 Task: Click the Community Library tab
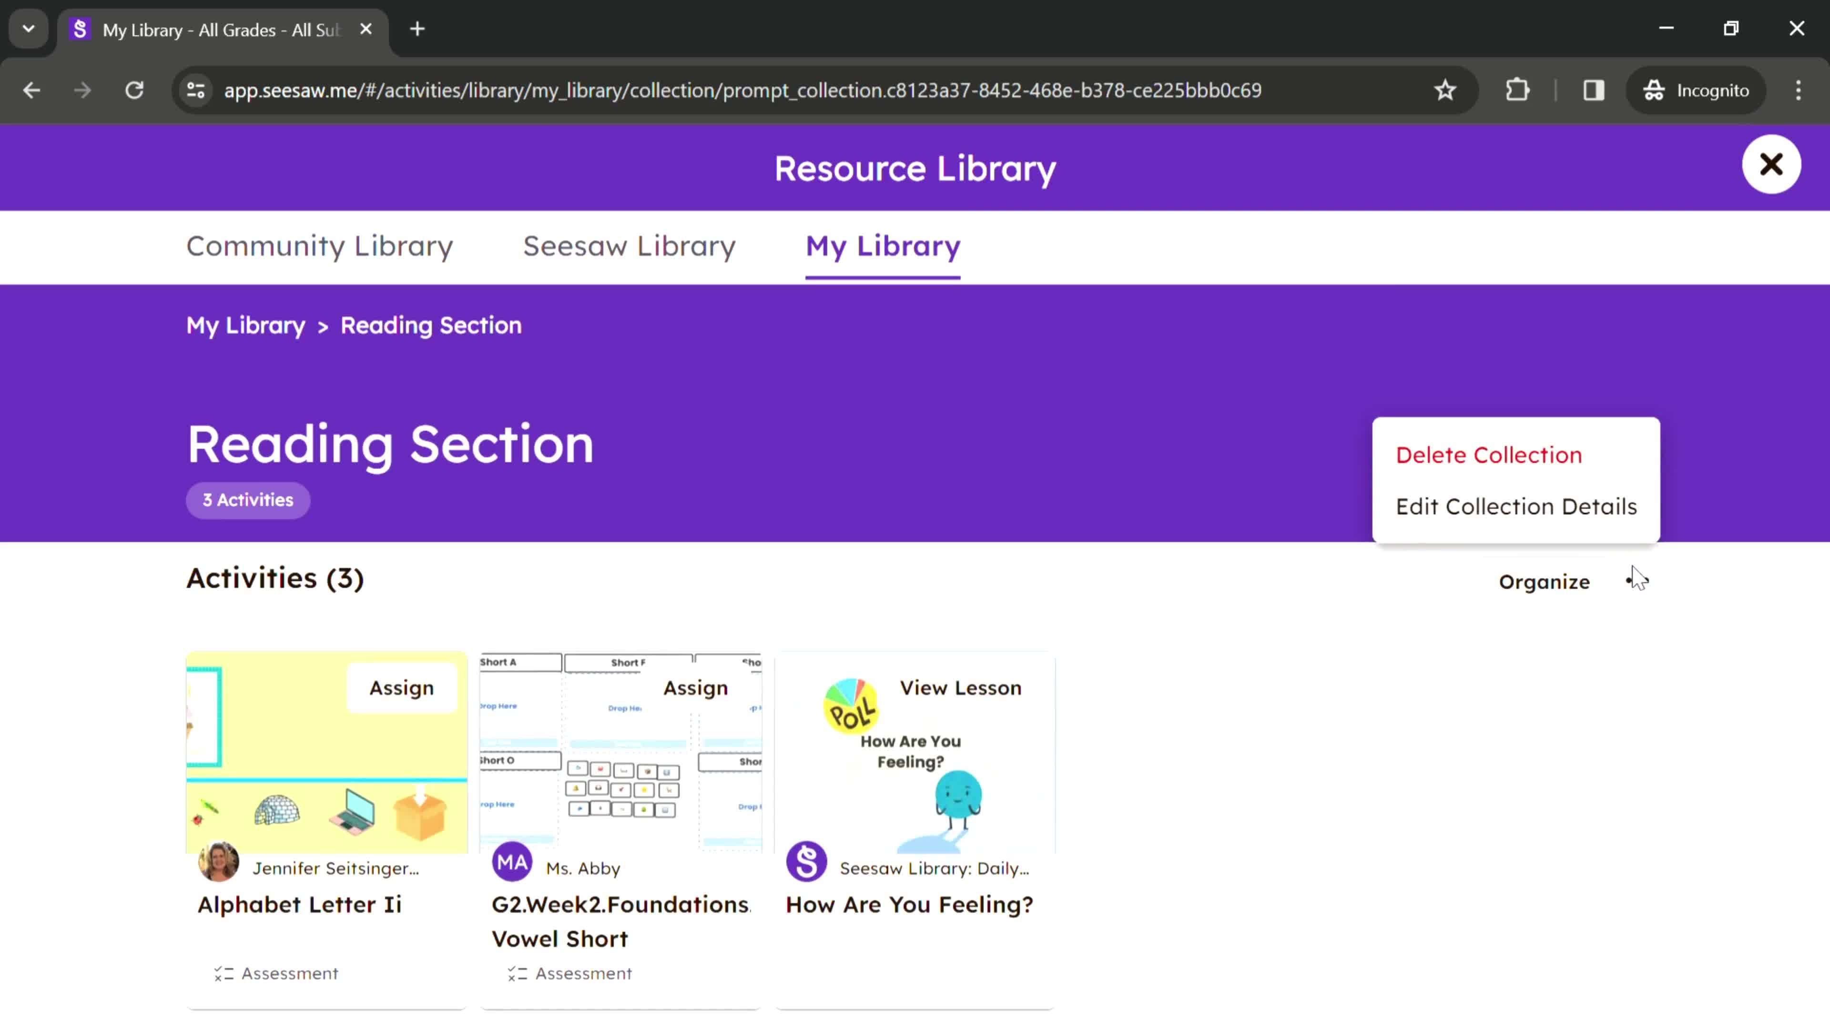319,245
